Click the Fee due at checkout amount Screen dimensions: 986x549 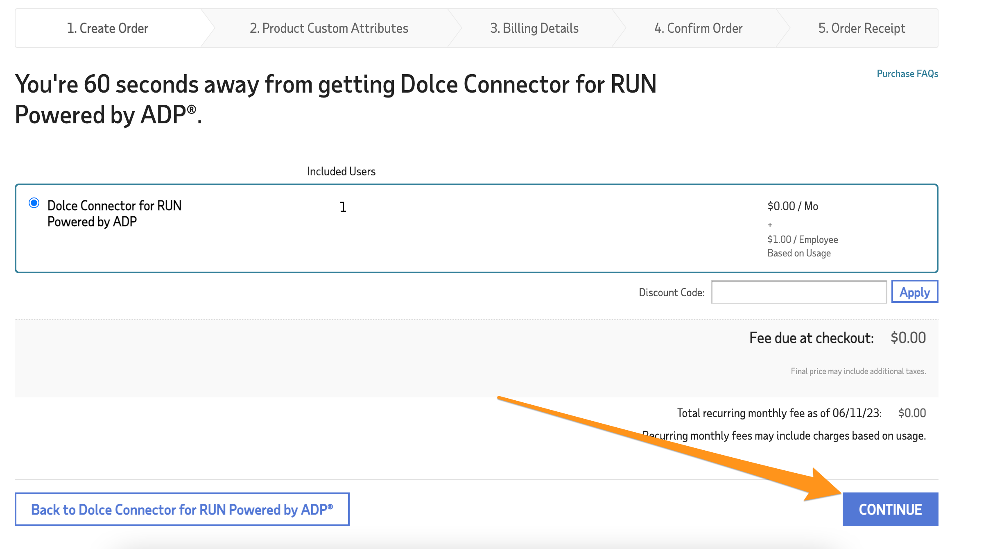click(908, 338)
